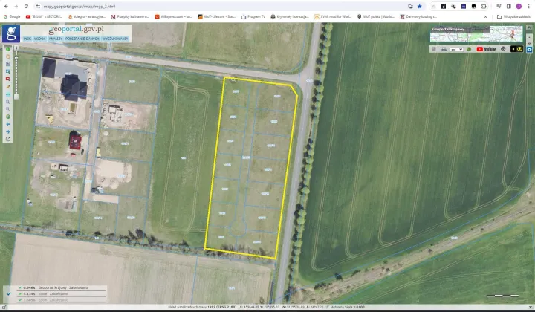Click the printer icon in top-right toolbar
Image resolution: width=535 pixels, height=312 pixels.
[444, 49]
